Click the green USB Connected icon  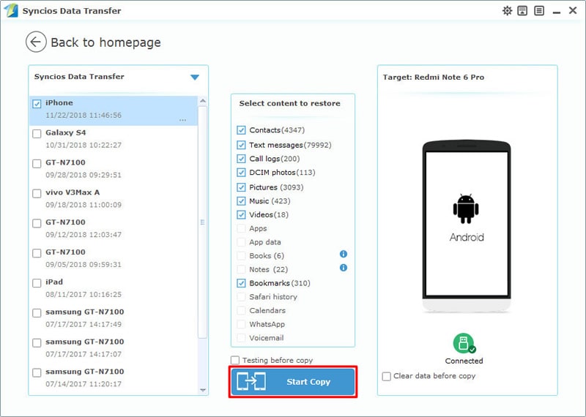(464, 343)
